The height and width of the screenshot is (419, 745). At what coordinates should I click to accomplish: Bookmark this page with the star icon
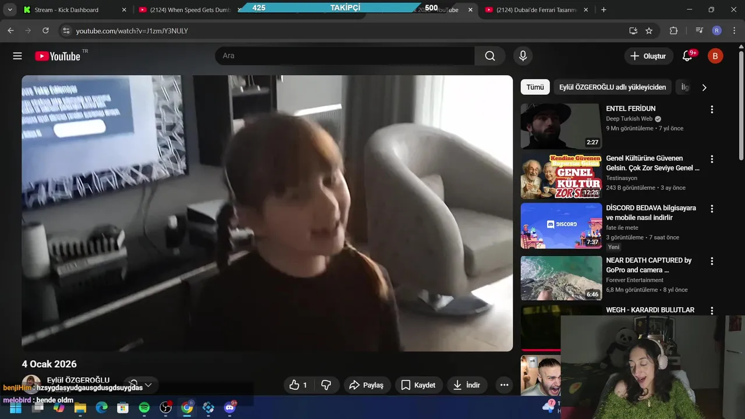pos(649,31)
